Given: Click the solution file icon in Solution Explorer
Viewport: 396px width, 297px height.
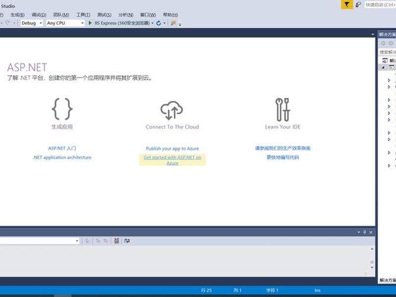Looking at the screenshot, I should (385, 60).
